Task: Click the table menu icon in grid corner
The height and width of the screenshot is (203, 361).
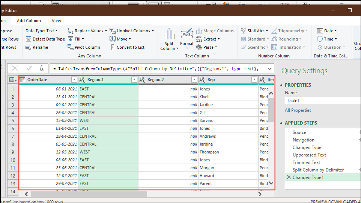Action: click(x=12, y=80)
